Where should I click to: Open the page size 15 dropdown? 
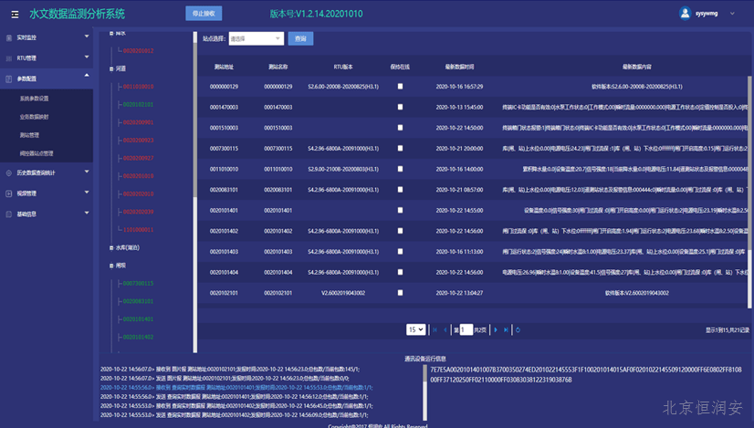[416, 329]
